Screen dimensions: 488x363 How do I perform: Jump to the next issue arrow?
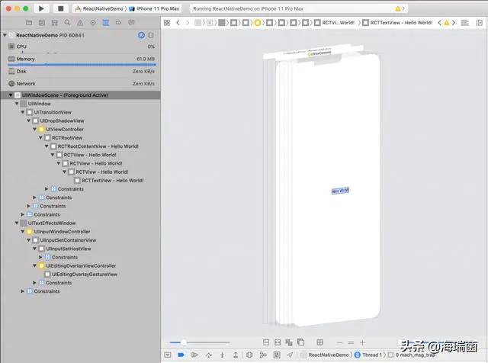[454, 22]
